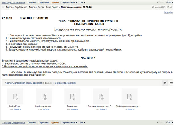Image resolution: width=175 pixels, height=126 pixels.
Task: Click file name Бойко Г..doc
Action: 15,106
